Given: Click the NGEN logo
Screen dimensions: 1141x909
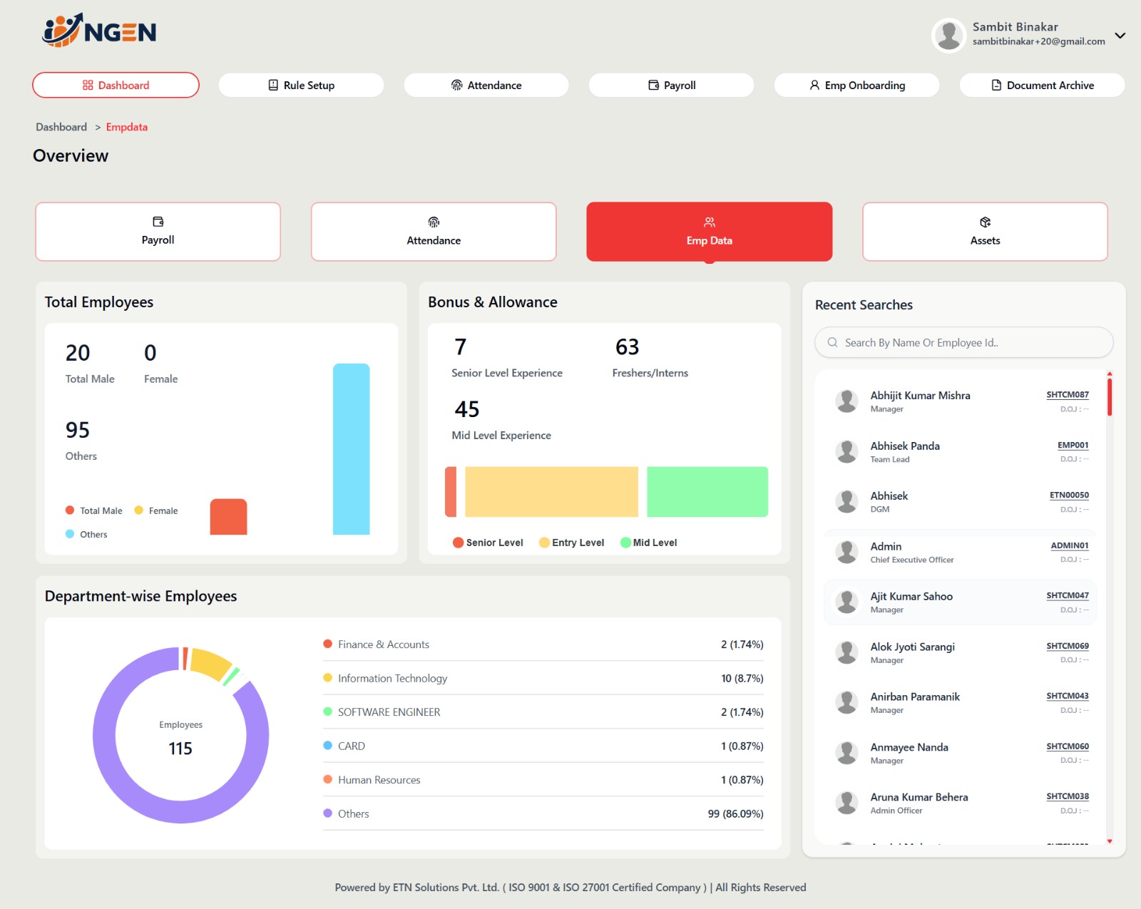Looking at the screenshot, I should (99, 31).
